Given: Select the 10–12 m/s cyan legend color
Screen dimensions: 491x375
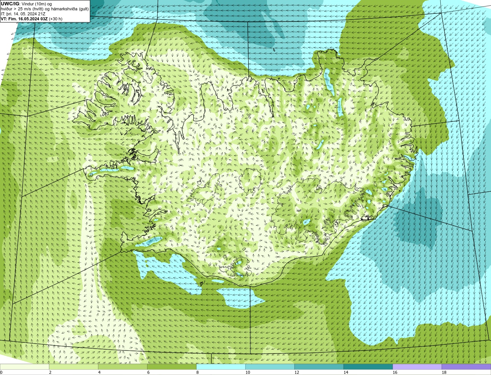Looking at the screenshot, I should pos(270,367).
